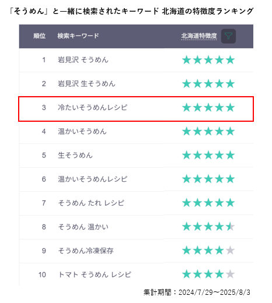Click highlighted keyword 冷たいそうめんレシピ

[92, 107]
